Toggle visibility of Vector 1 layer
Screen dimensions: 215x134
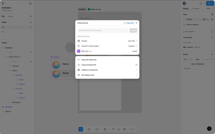31,61
